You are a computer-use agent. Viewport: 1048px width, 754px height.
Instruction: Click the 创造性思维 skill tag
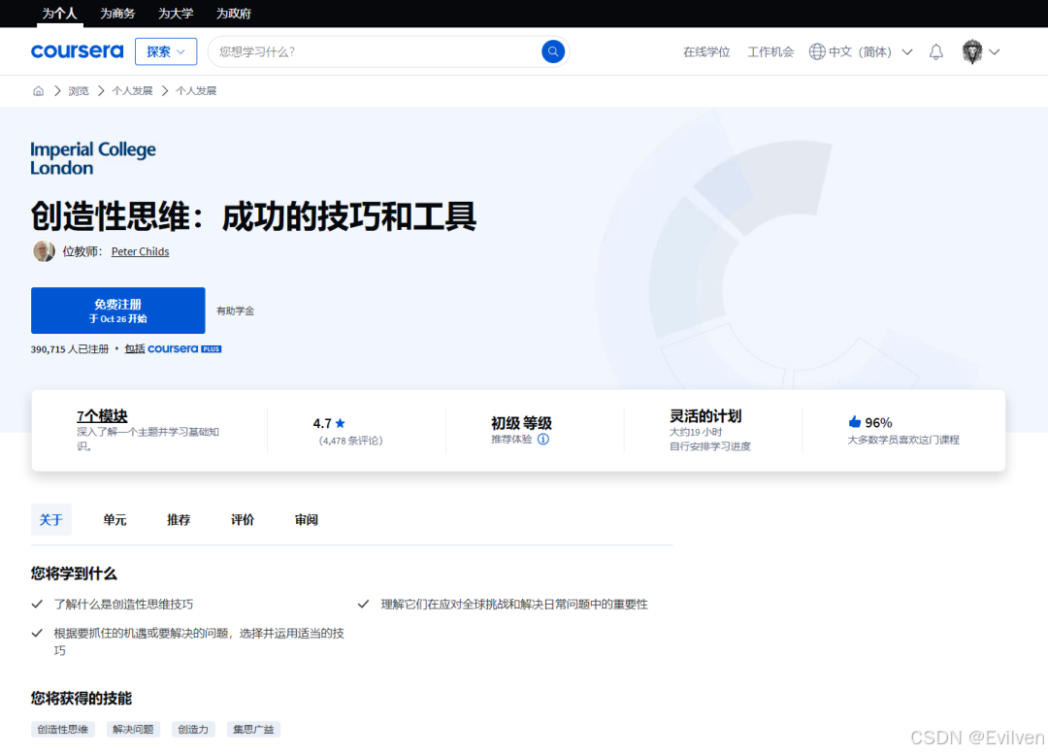point(63,730)
